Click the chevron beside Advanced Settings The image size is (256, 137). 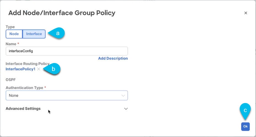[126, 109]
